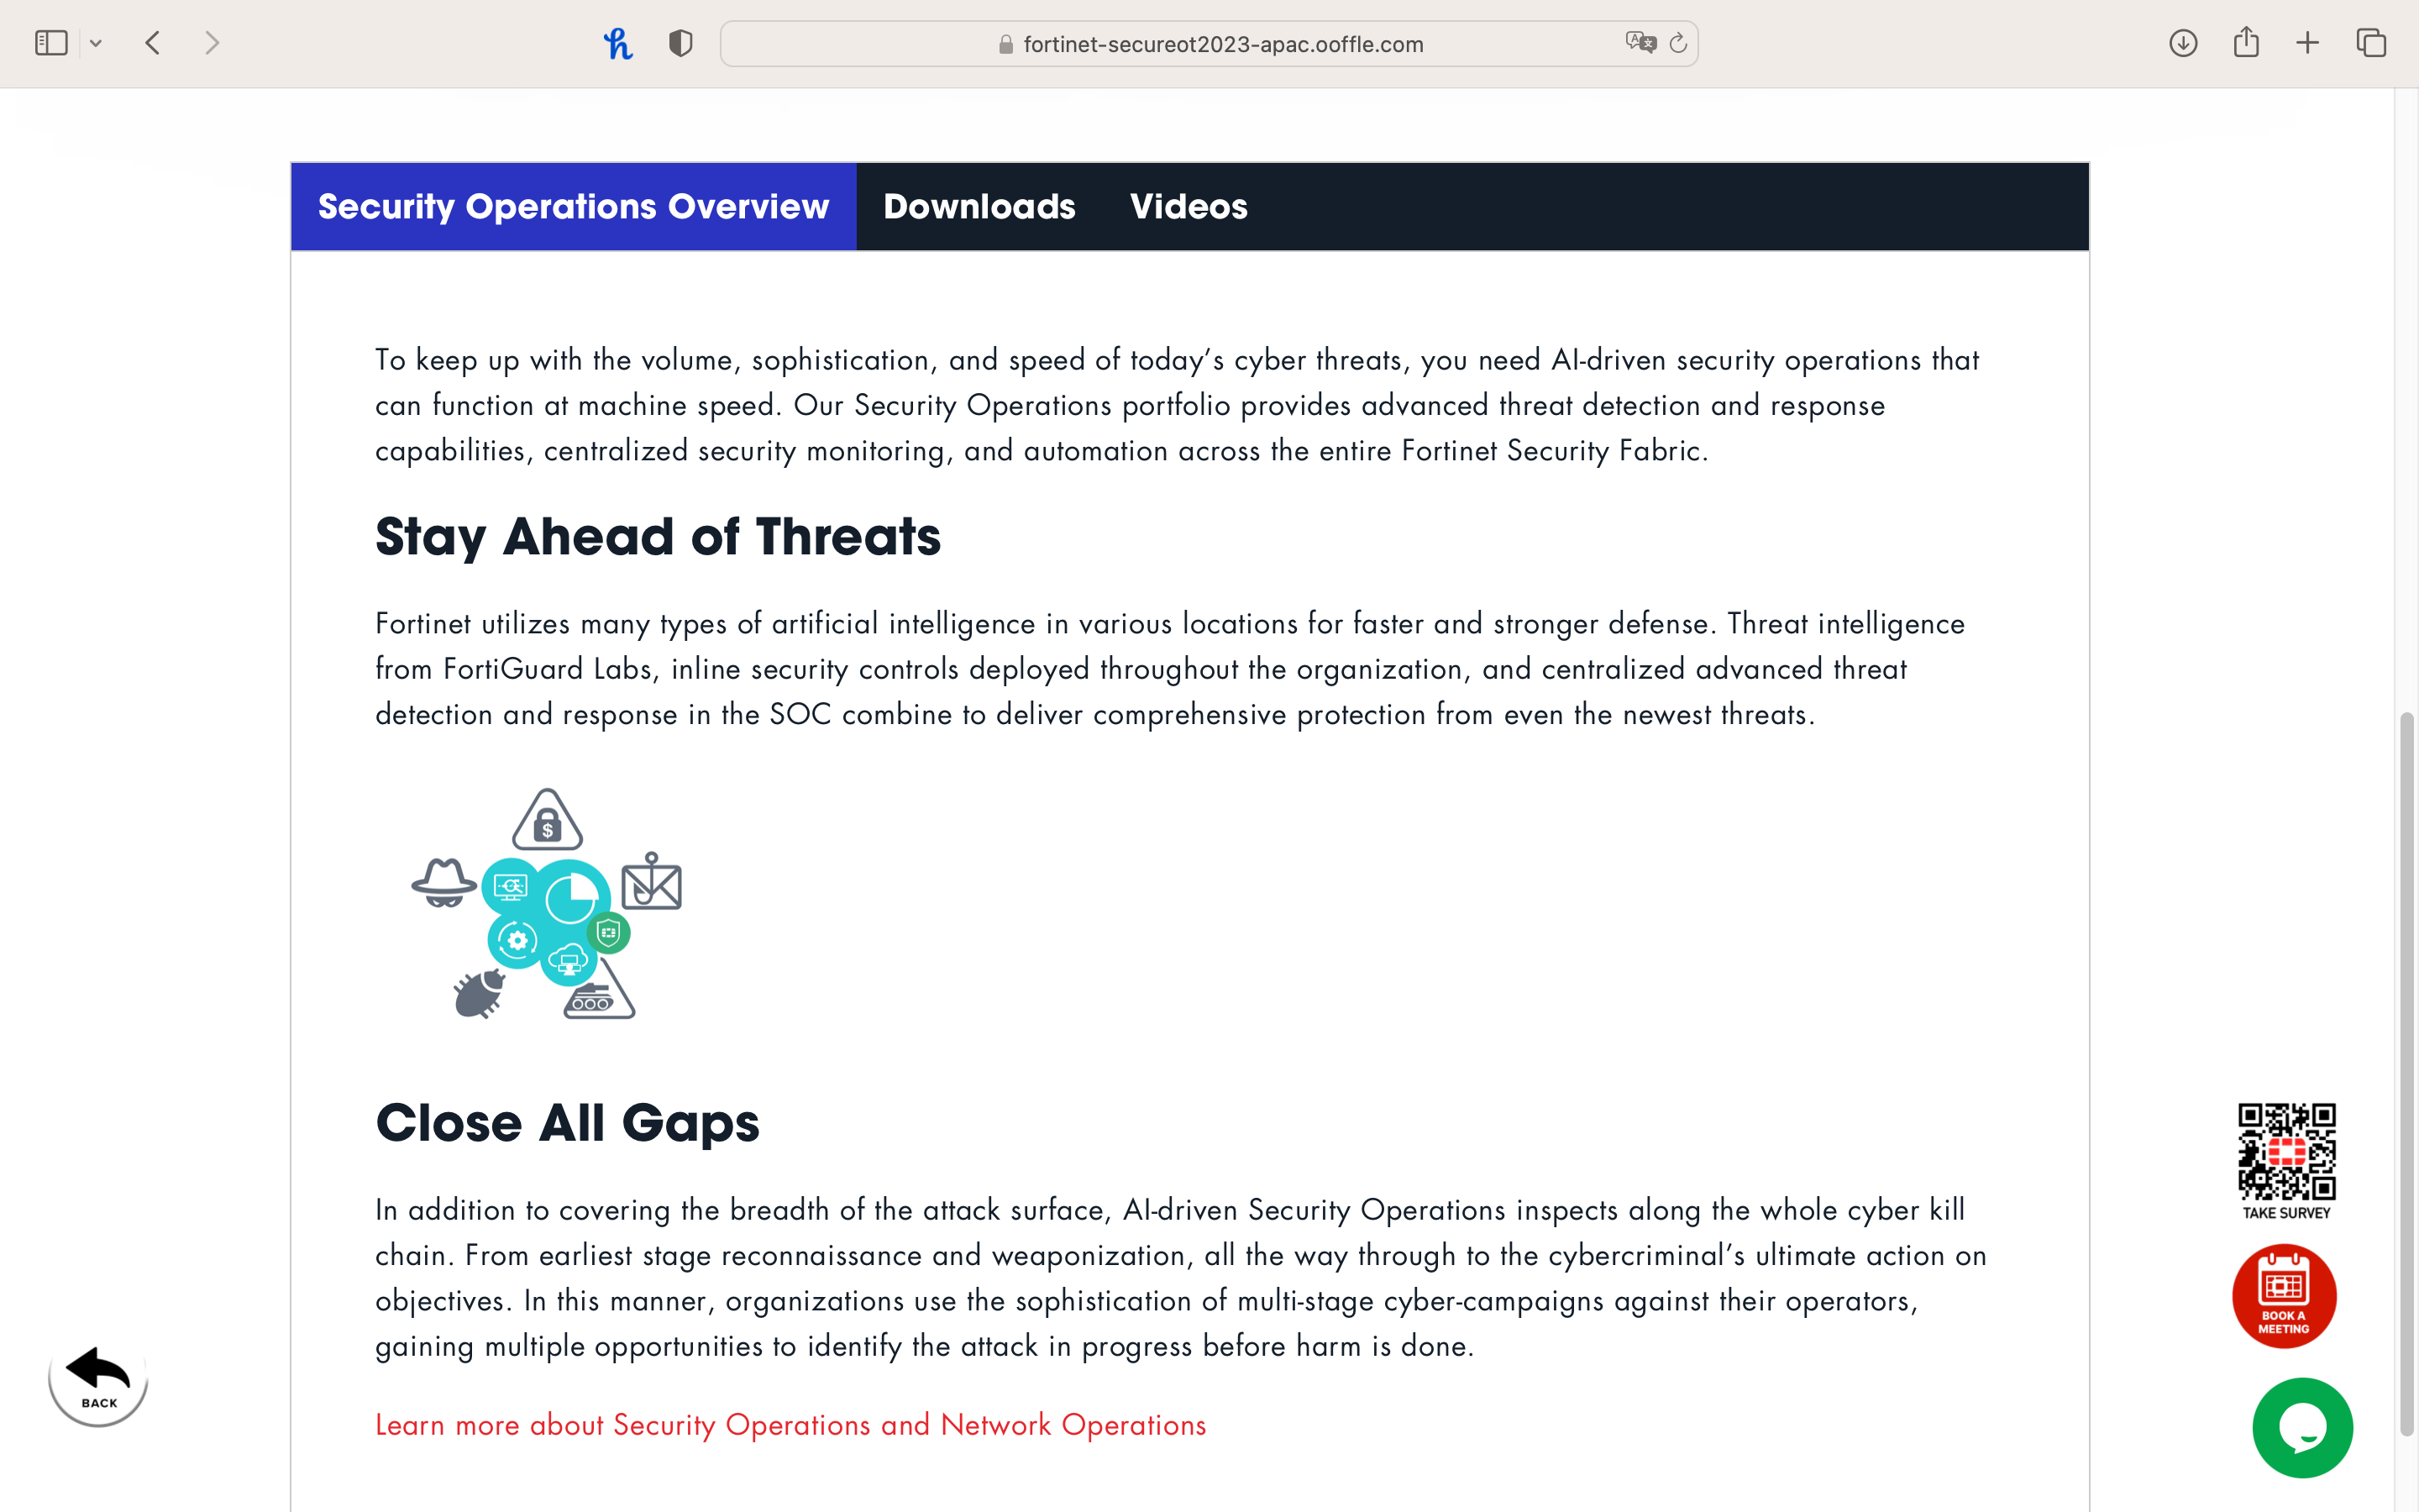
Task: Switch to the Videos tab
Action: pyautogui.click(x=1189, y=207)
